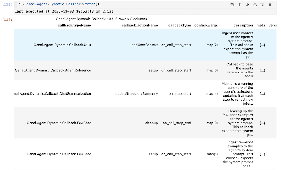Expand map(1) in the FewShot setup row
Viewport: 281px width, 170px height.
pos(212,154)
